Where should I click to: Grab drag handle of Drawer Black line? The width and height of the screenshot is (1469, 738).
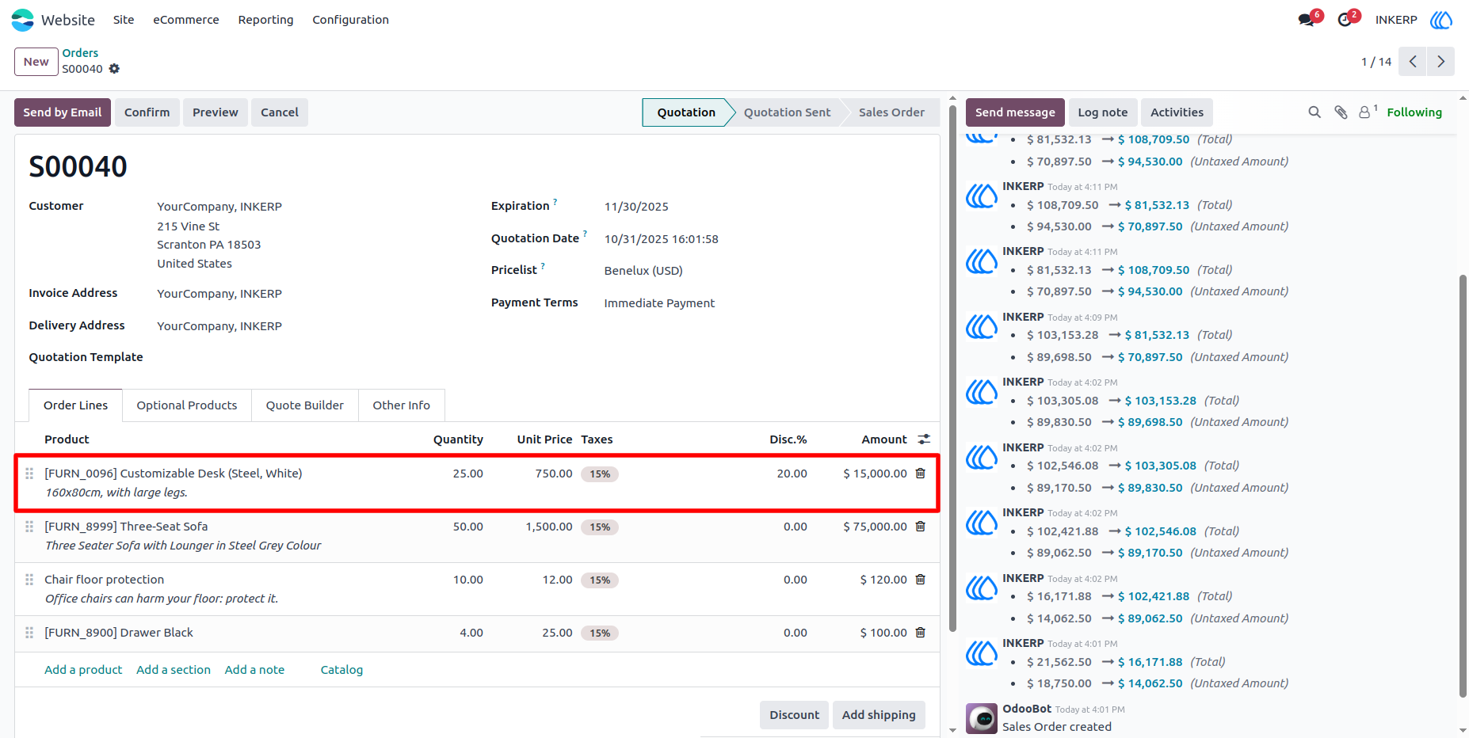[x=29, y=633]
